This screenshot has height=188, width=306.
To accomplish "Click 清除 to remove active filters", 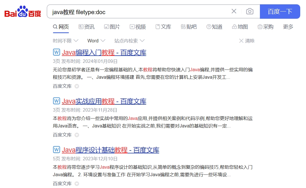I will click(247, 41).
